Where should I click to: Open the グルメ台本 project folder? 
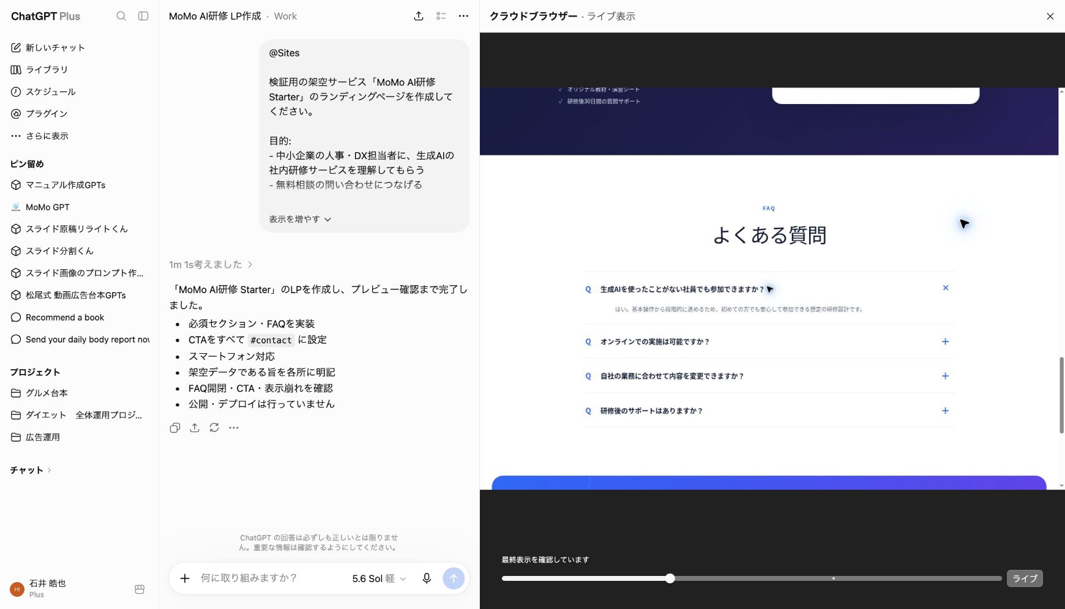tap(39, 393)
